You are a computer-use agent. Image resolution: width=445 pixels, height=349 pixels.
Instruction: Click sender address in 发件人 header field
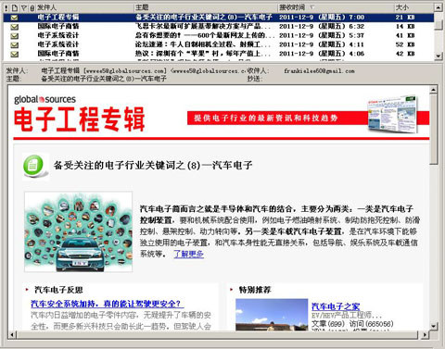pos(143,71)
